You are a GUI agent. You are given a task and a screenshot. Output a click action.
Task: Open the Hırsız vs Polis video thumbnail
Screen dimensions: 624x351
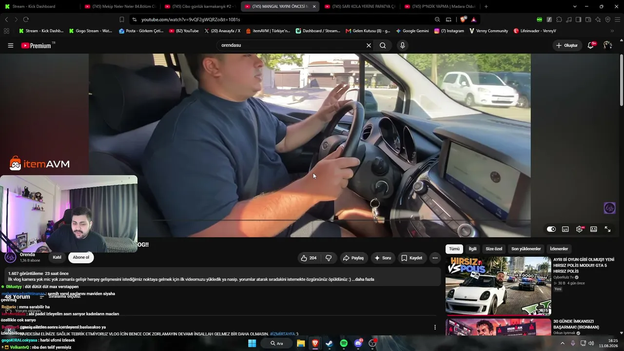(x=498, y=286)
